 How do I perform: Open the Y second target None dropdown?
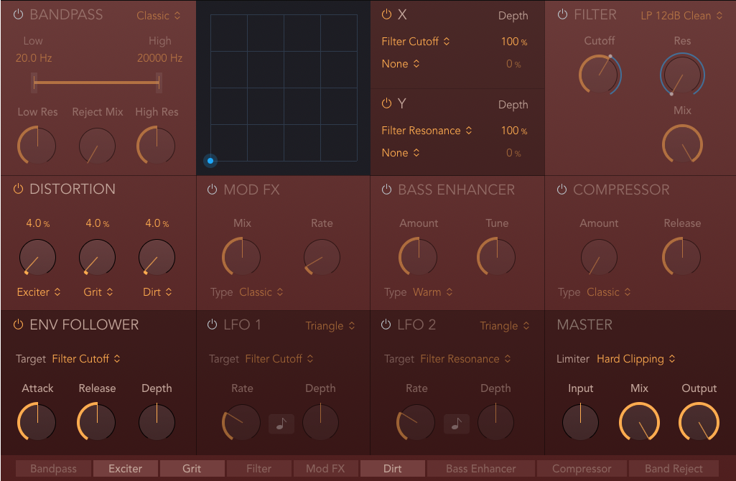pyautogui.click(x=401, y=153)
